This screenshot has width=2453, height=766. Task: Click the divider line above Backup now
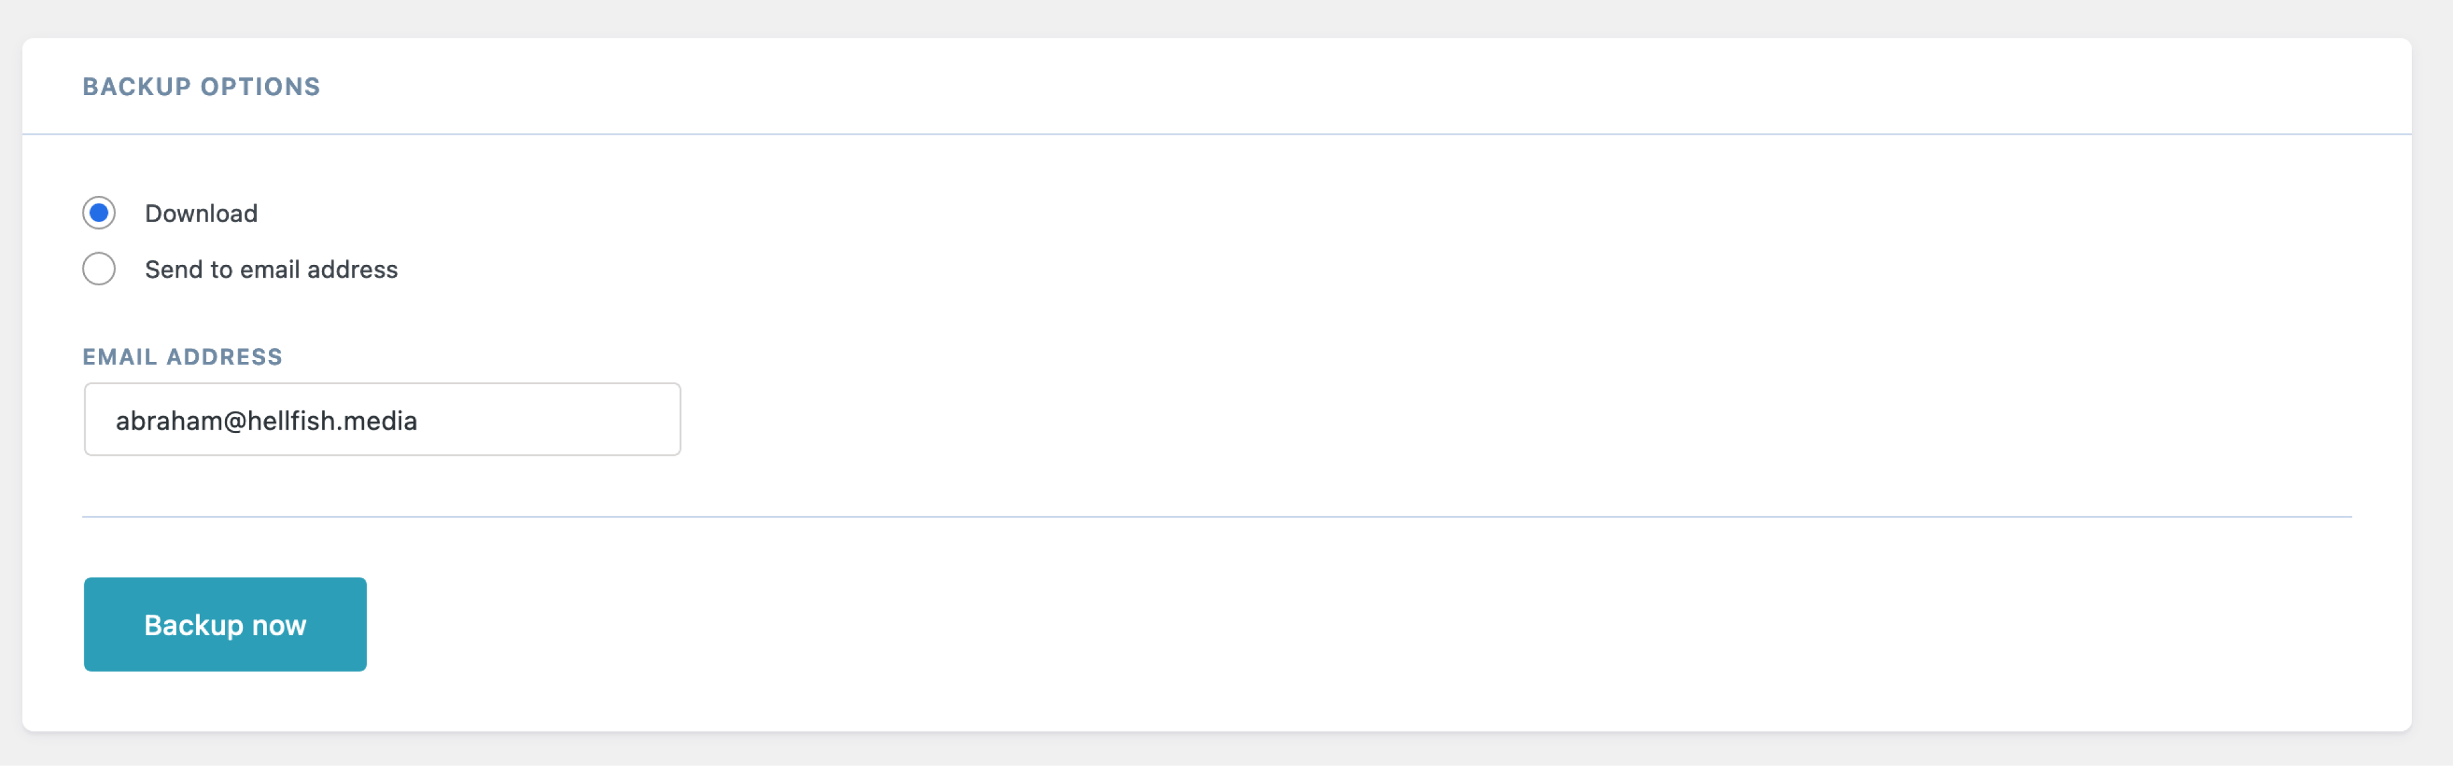click(1217, 516)
